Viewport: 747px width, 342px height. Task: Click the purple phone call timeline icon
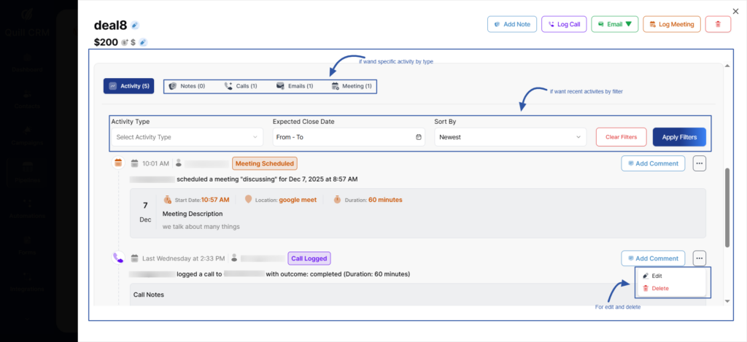117,257
